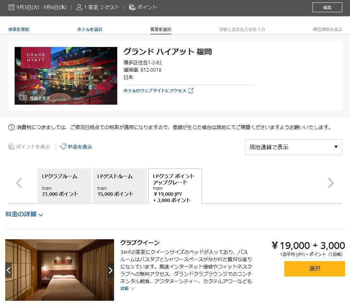Click the points coins icon in header
This screenshot has height=306, width=350.
click(x=132, y=7)
